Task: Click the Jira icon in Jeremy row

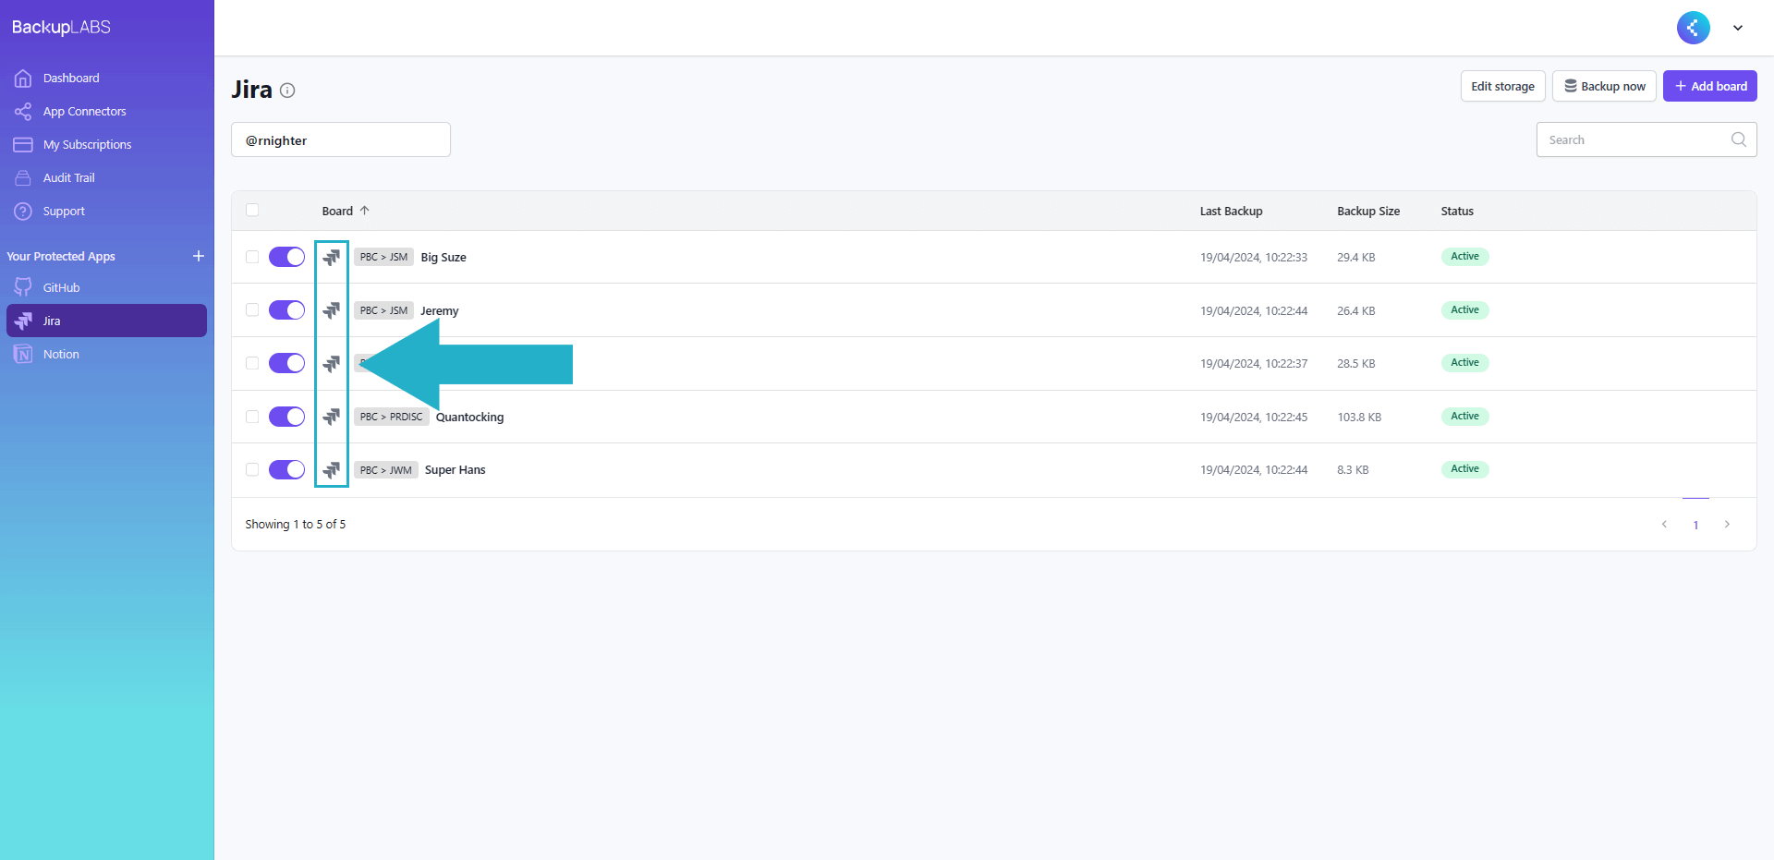Action: click(331, 310)
